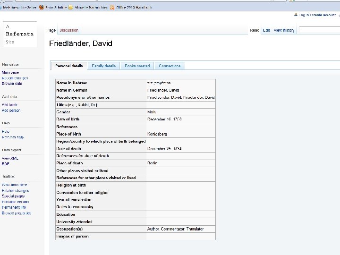Click 'Name in German' value 'Friedländer, David'
Screen dimensions: 340x255
pos(163,90)
